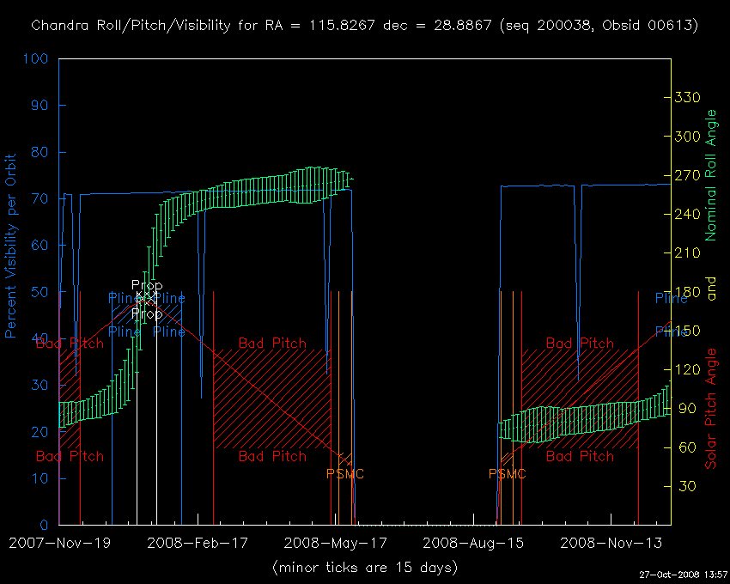The width and height of the screenshot is (730, 584).
Task: Click the PSMC label near 2008-May-17
Action: (345, 474)
